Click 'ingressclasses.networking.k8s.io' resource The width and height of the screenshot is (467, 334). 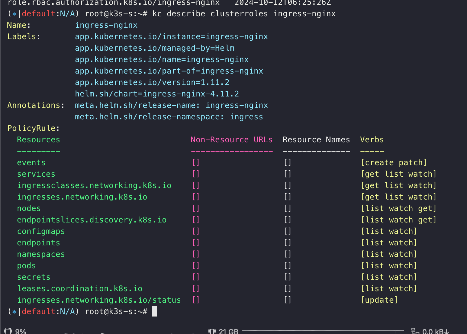(94, 186)
